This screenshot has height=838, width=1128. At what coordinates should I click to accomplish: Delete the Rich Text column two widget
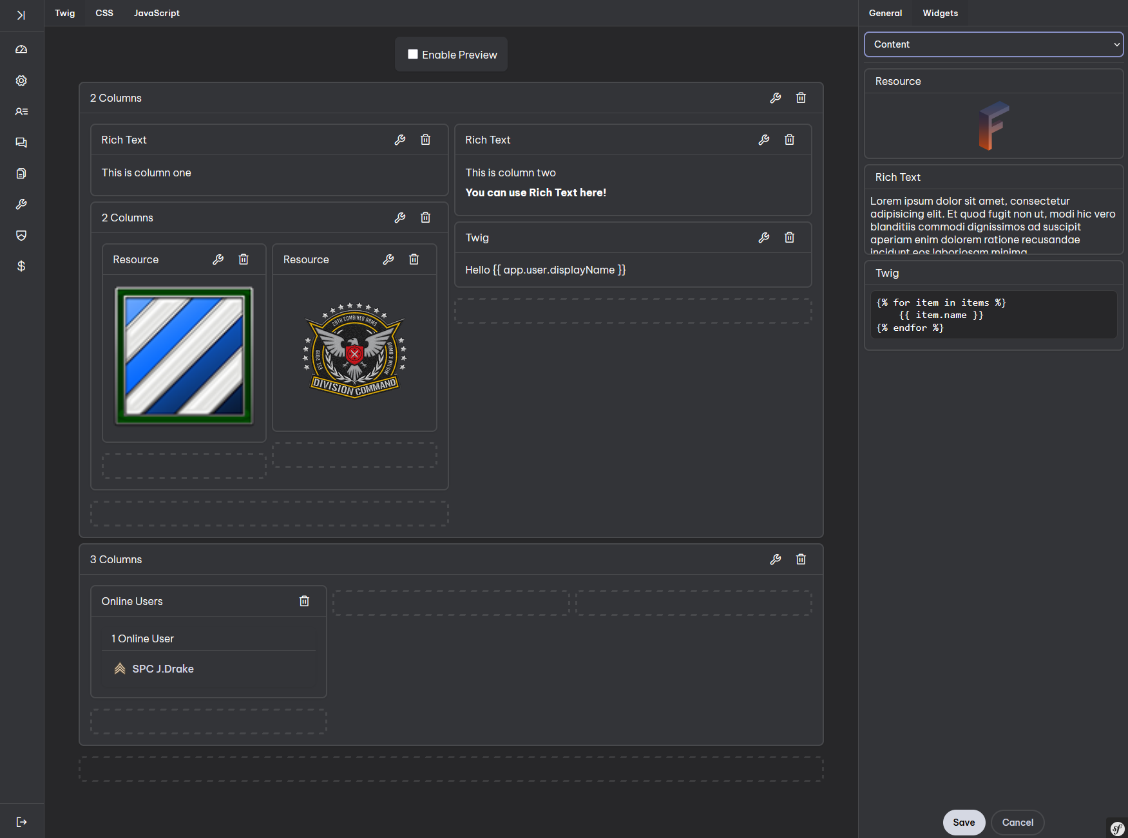(x=789, y=140)
